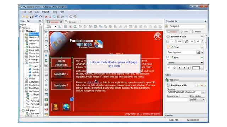227x127 pixels.
Task: Cut selection with the scissors icon
Action: click(x=50, y=17)
